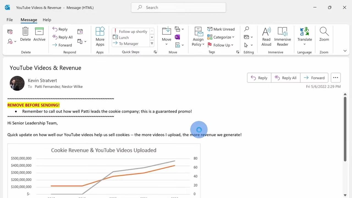
Task: Delete this message using the ribbon
Action: coord(25,34)
